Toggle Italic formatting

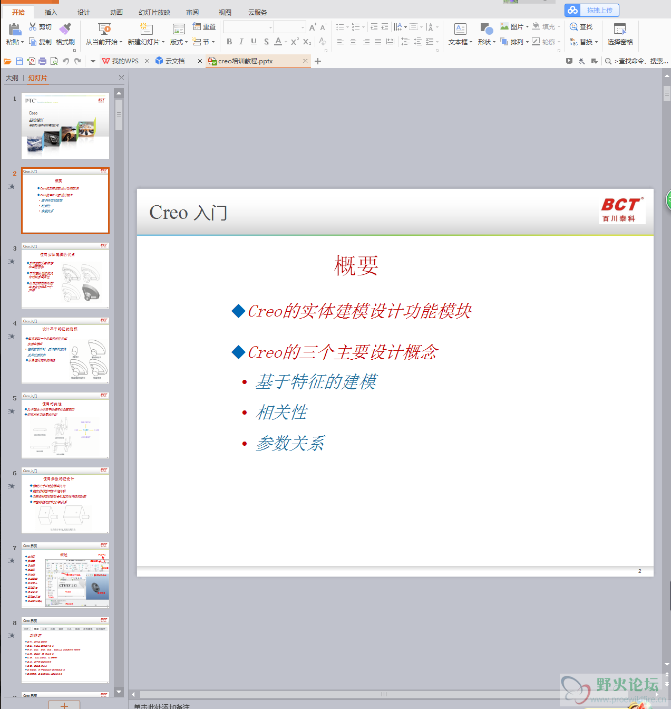(x=241, y=42)
